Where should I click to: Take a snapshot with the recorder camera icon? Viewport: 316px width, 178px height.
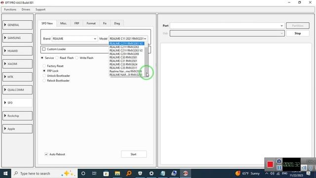coord(279,161)
